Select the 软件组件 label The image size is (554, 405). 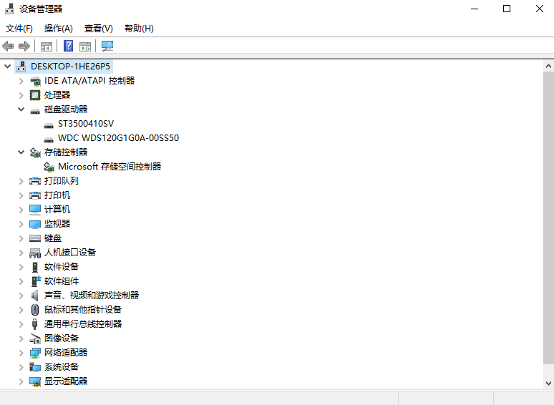(61, 281)
